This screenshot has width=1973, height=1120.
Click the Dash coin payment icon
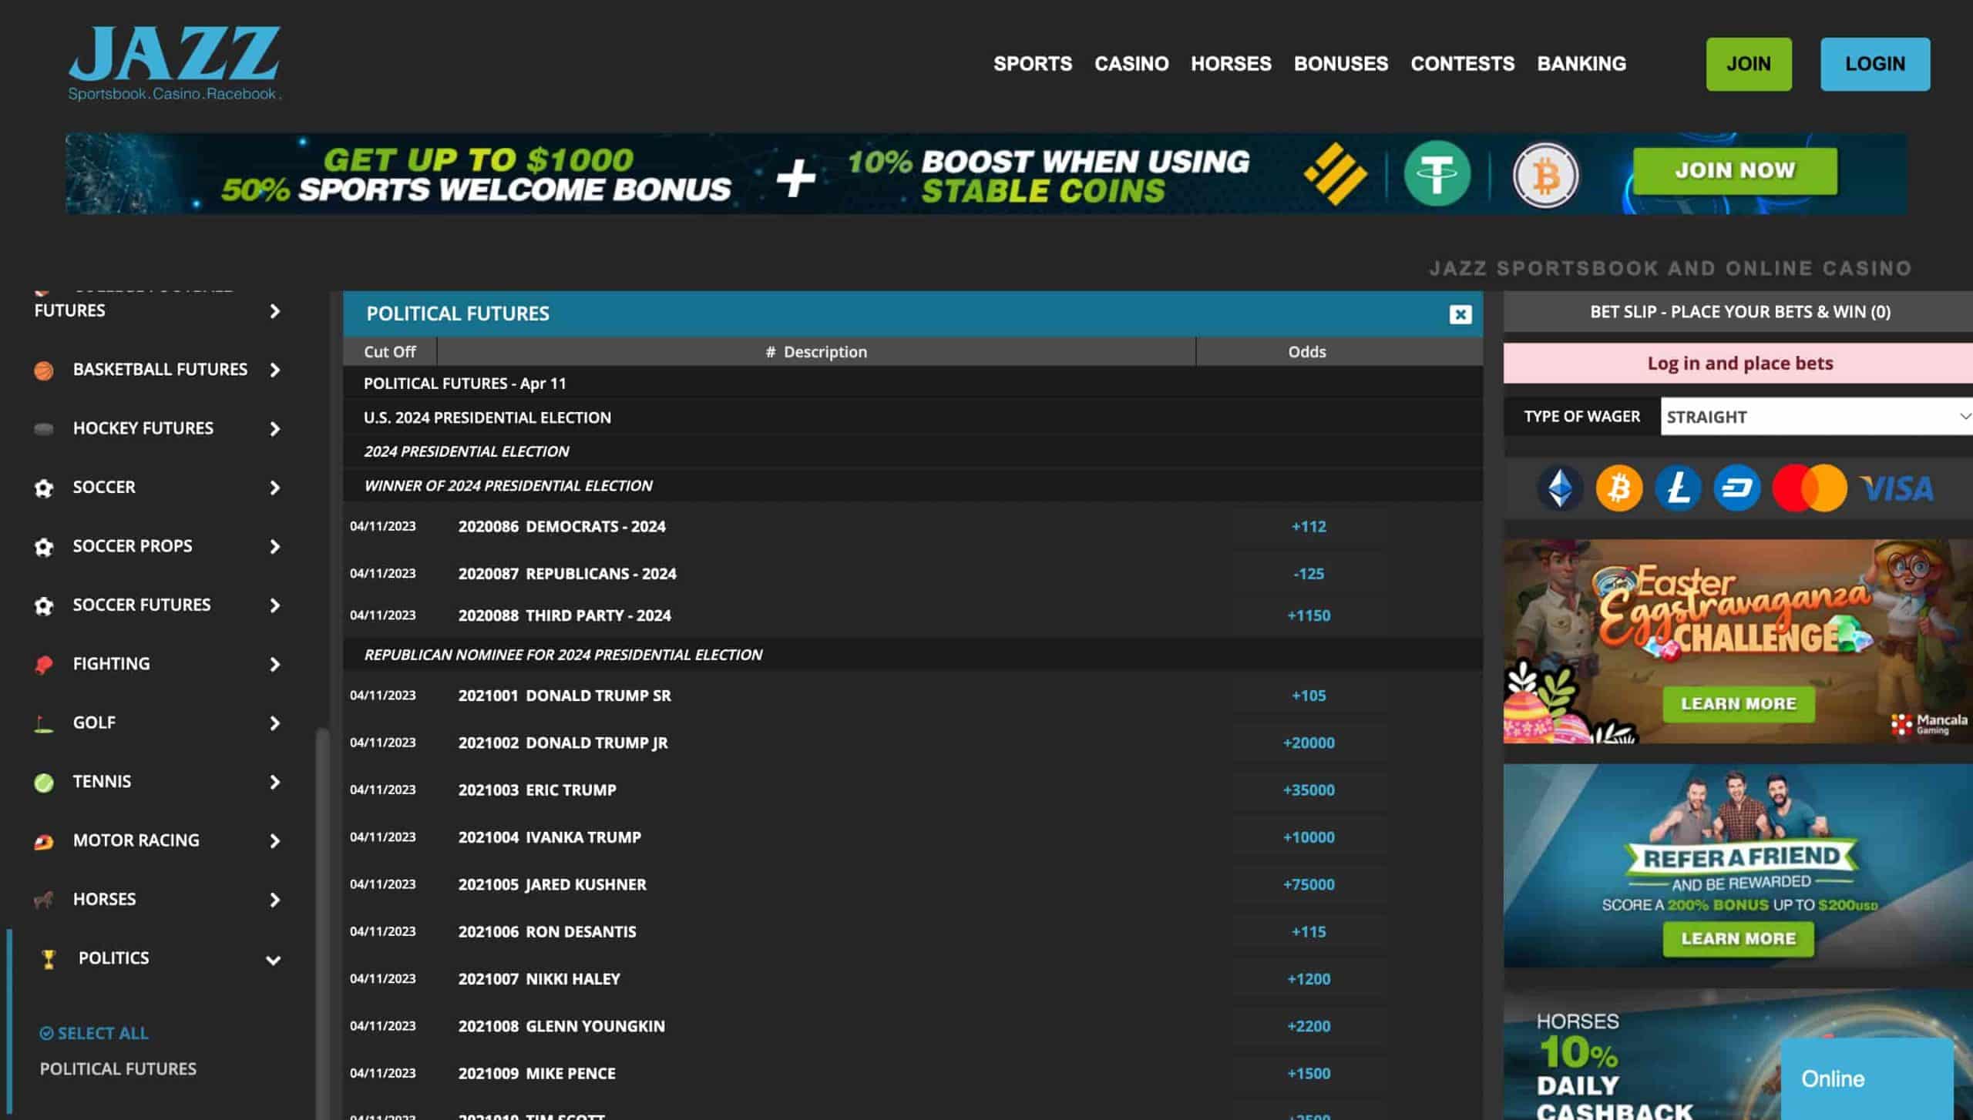click(1737, 488)
